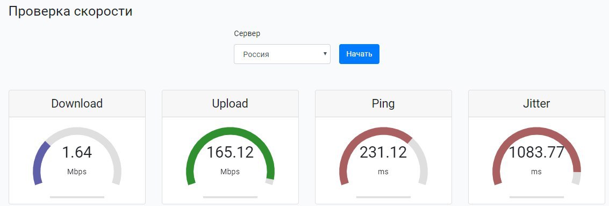The image size is (609, 206).
Task: Click the Ping card header
Action: click(x=383, y=103)
